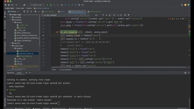Switch to swing_trader.py editor tab

click(95, 12)
